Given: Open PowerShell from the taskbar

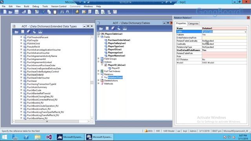Looking at the screenshot, I should pos(26,137).
